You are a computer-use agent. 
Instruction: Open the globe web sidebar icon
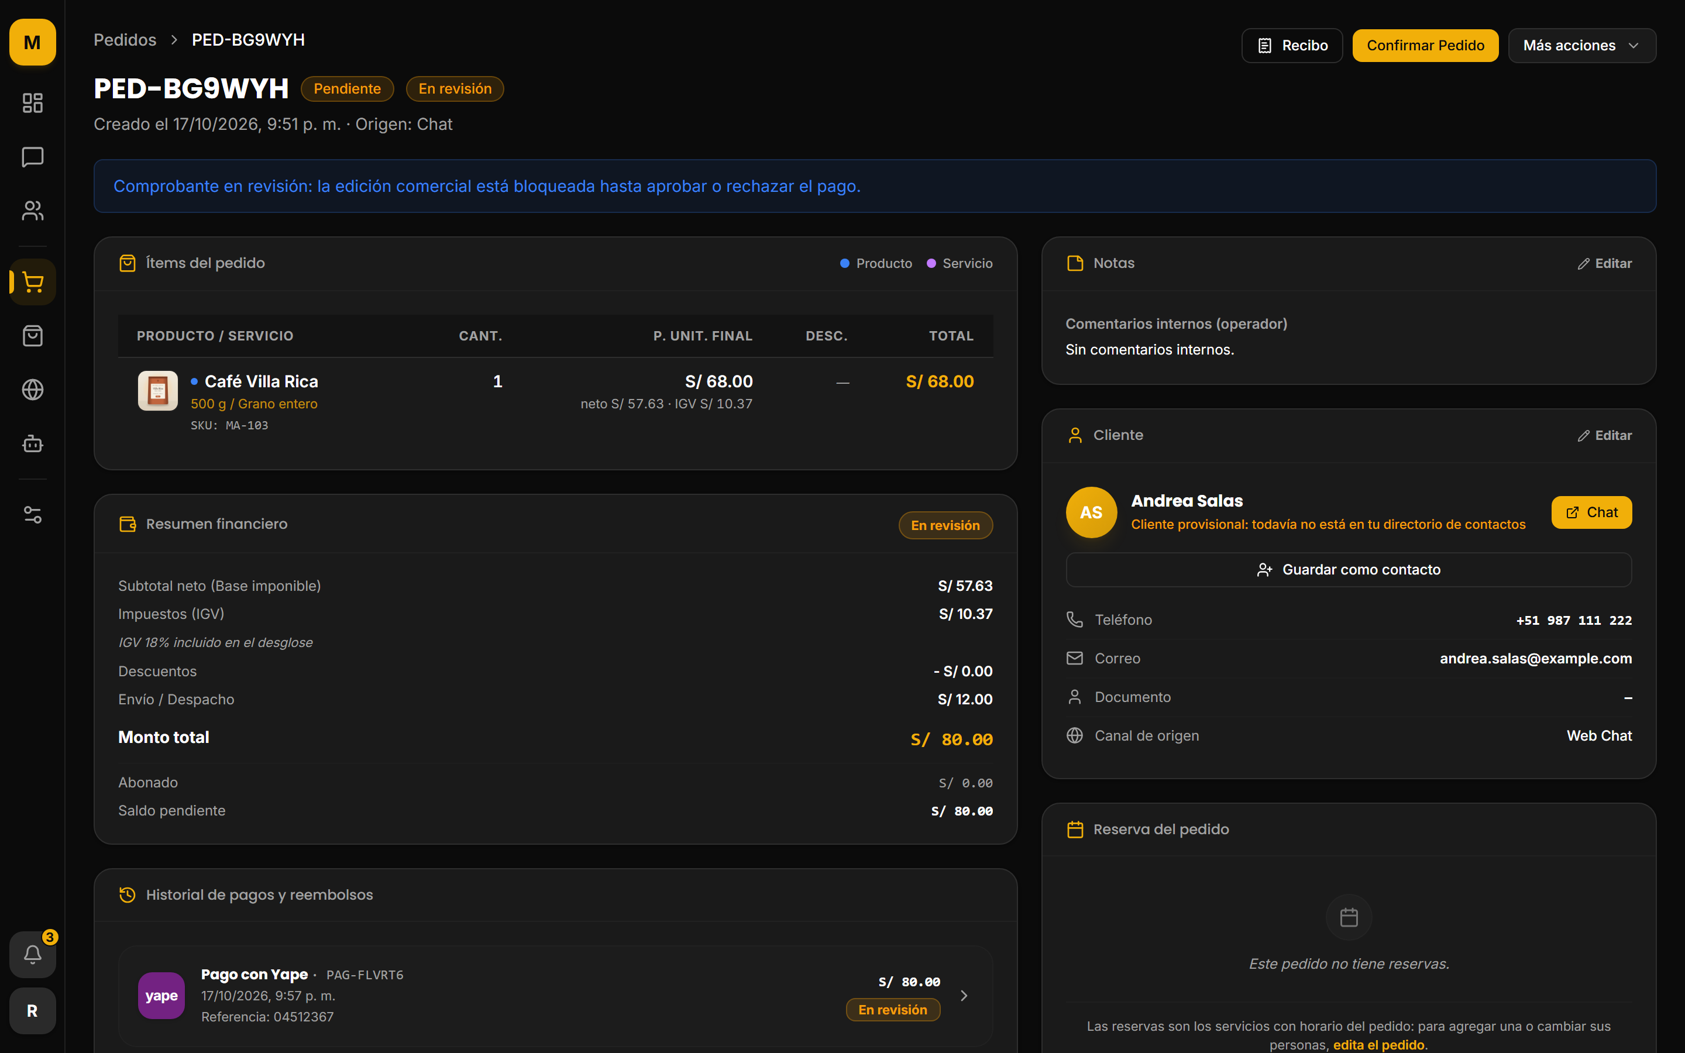(33, 389)
